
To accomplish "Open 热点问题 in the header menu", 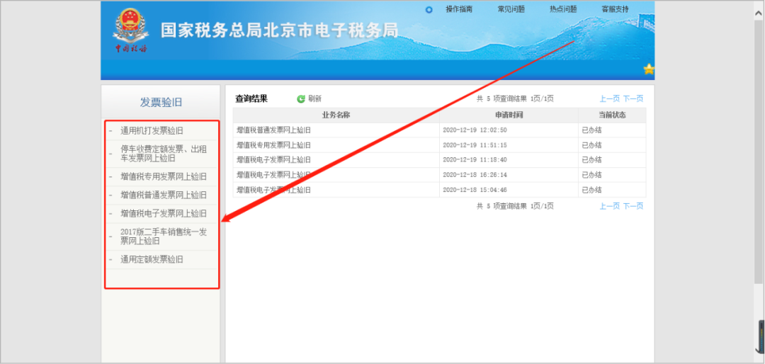I will point(563,9).
